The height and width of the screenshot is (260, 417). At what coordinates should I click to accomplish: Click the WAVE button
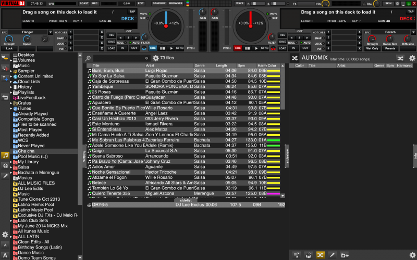240,4
